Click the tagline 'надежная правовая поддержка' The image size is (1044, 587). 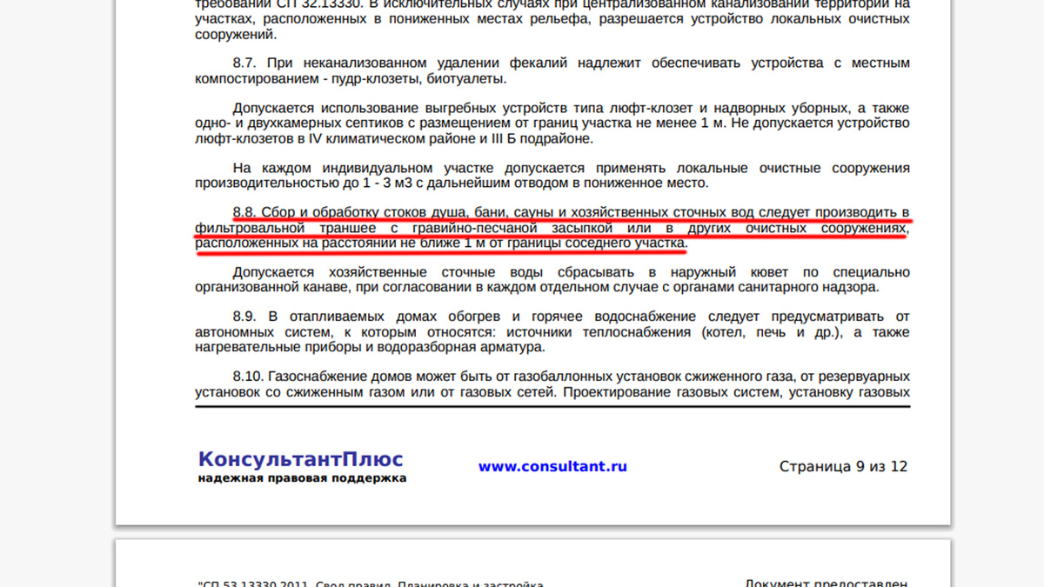tap(301, 478)
